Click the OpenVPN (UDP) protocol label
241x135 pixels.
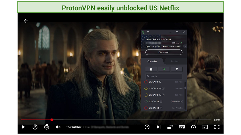(x=152, y=46)
